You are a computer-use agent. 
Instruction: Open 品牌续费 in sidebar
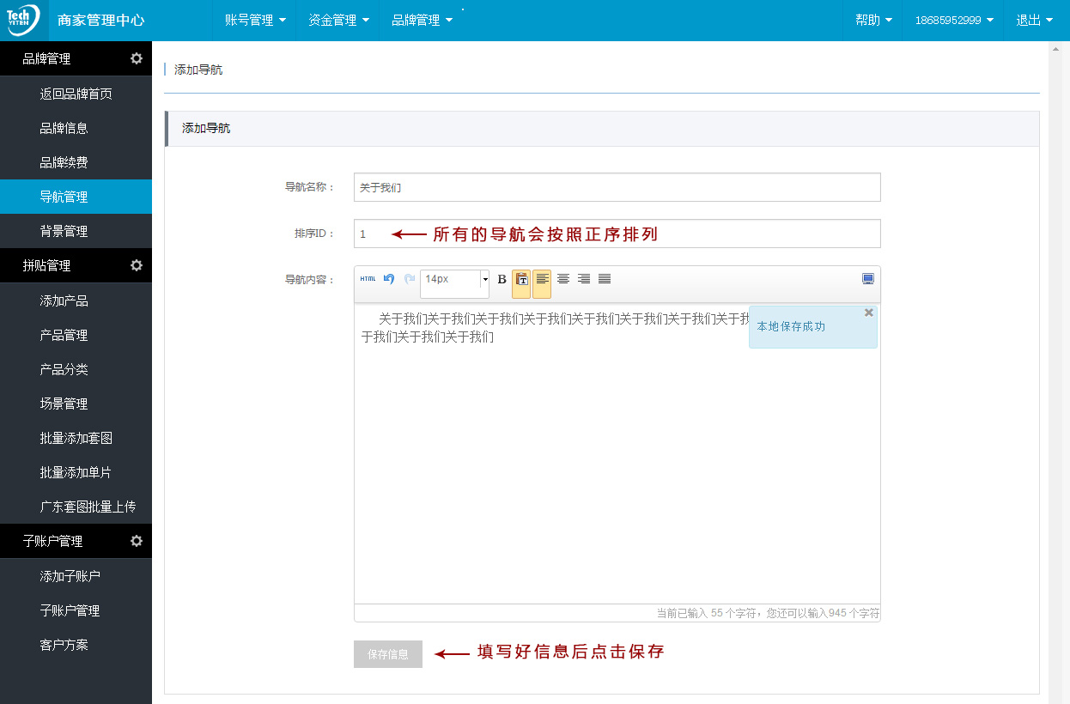pyautogui.click(x=76, y=162)
